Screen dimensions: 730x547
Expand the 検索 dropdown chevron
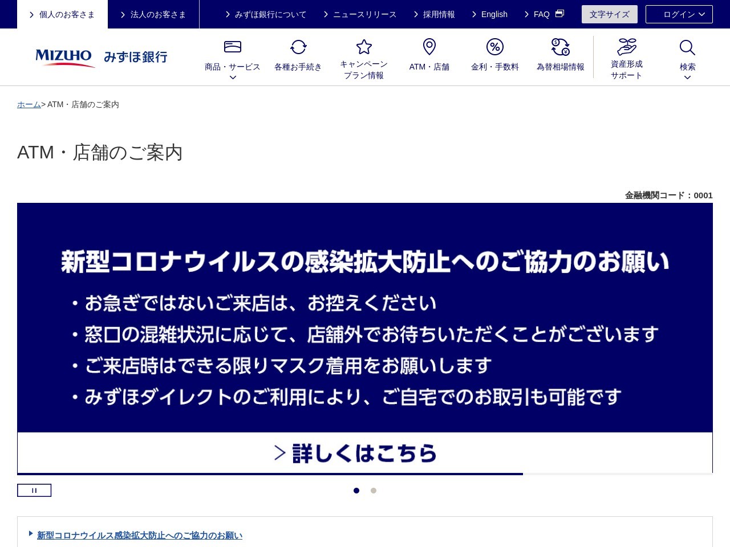(x=687, y=77)
